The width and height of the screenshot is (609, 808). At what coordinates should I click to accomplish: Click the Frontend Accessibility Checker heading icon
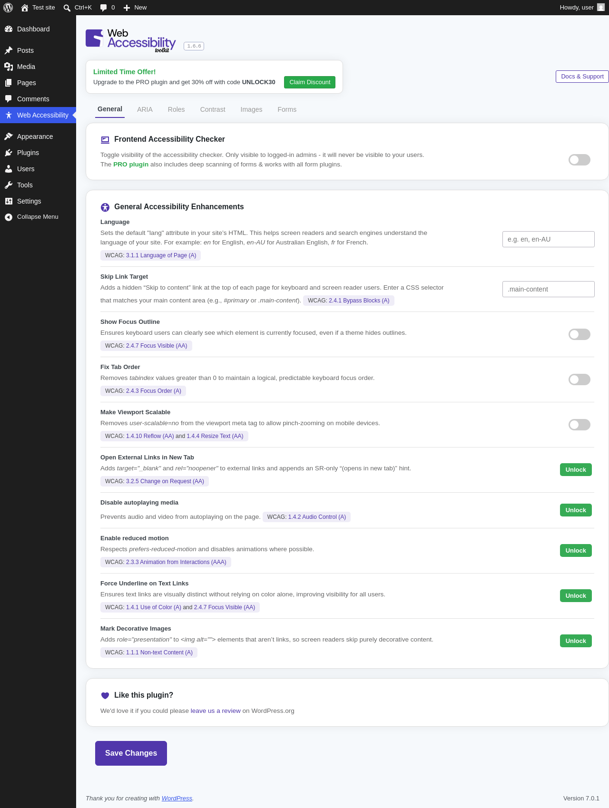(x=105, y=139)
